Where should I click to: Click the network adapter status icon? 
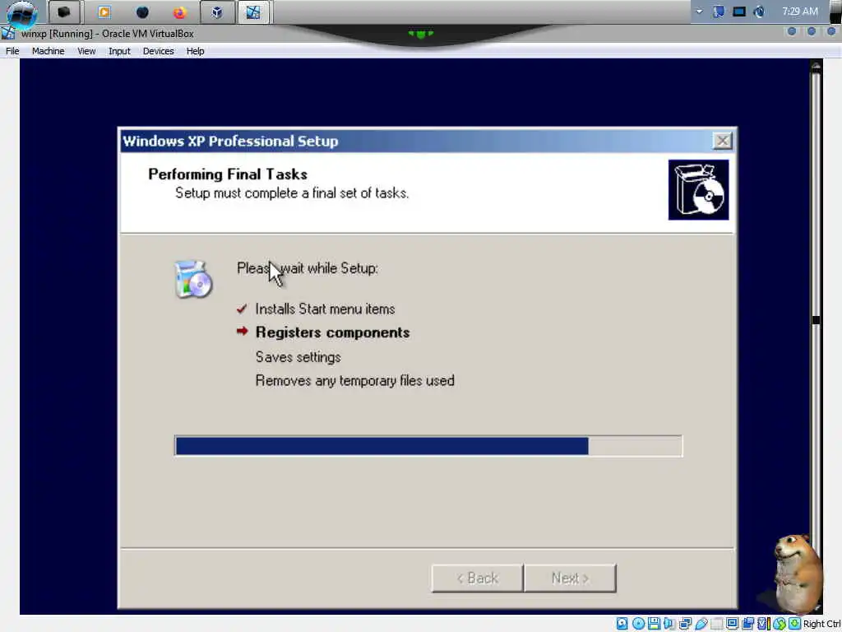coord(685,624)
